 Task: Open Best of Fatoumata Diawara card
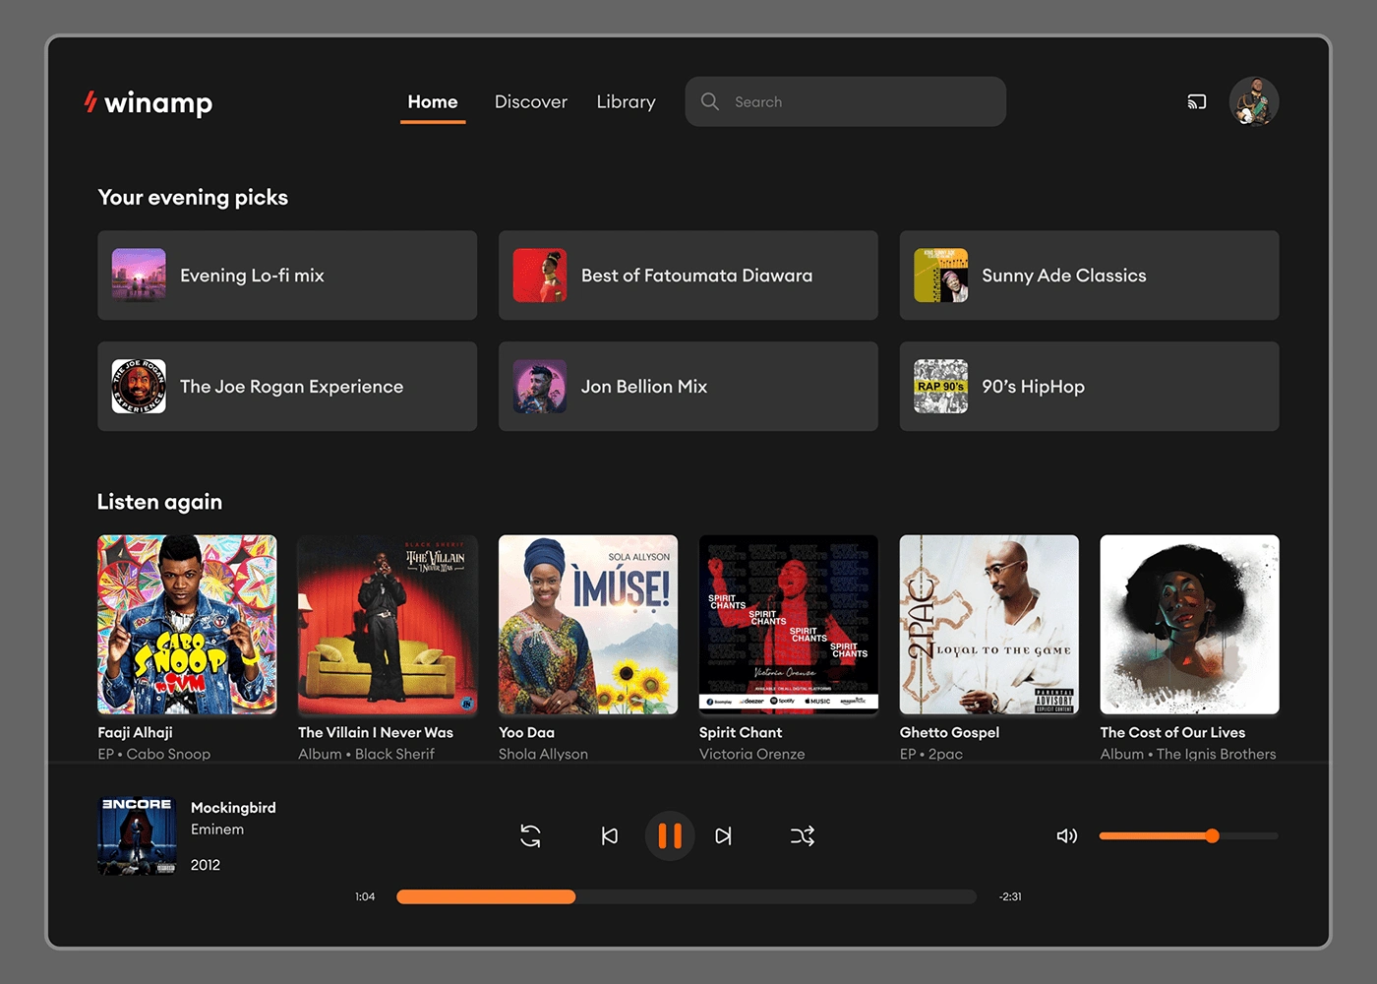[688, 276]
